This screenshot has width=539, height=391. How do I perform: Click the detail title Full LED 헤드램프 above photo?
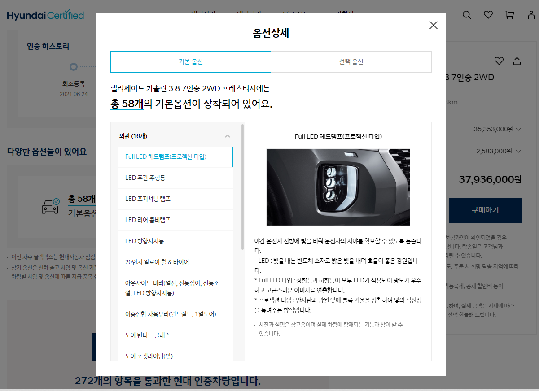tap(338, 136)
